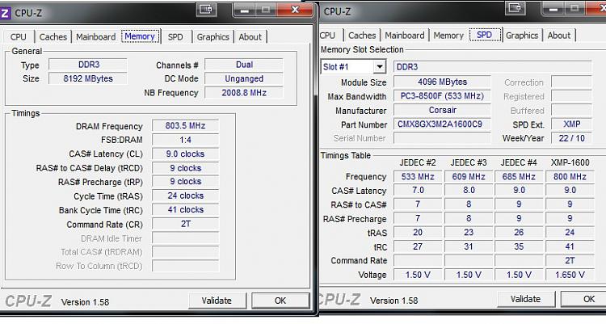The image size is (606, 324).
Task: Click the CPU-Z app icon in left window title bar
Action: (5, 13)
